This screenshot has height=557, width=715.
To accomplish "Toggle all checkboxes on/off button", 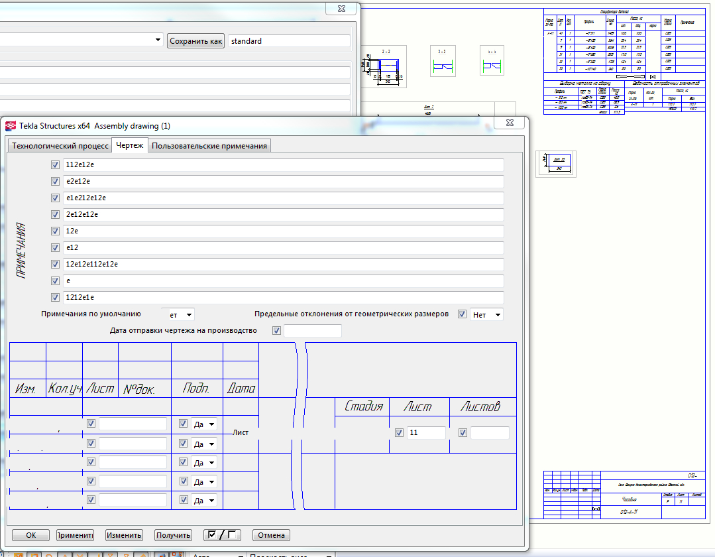I will (x=222, y=535).
